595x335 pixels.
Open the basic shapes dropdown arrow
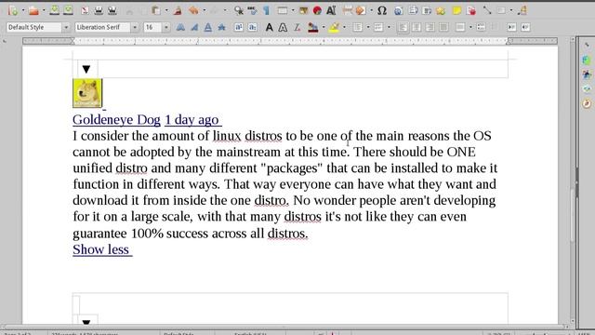pos(511,10)
